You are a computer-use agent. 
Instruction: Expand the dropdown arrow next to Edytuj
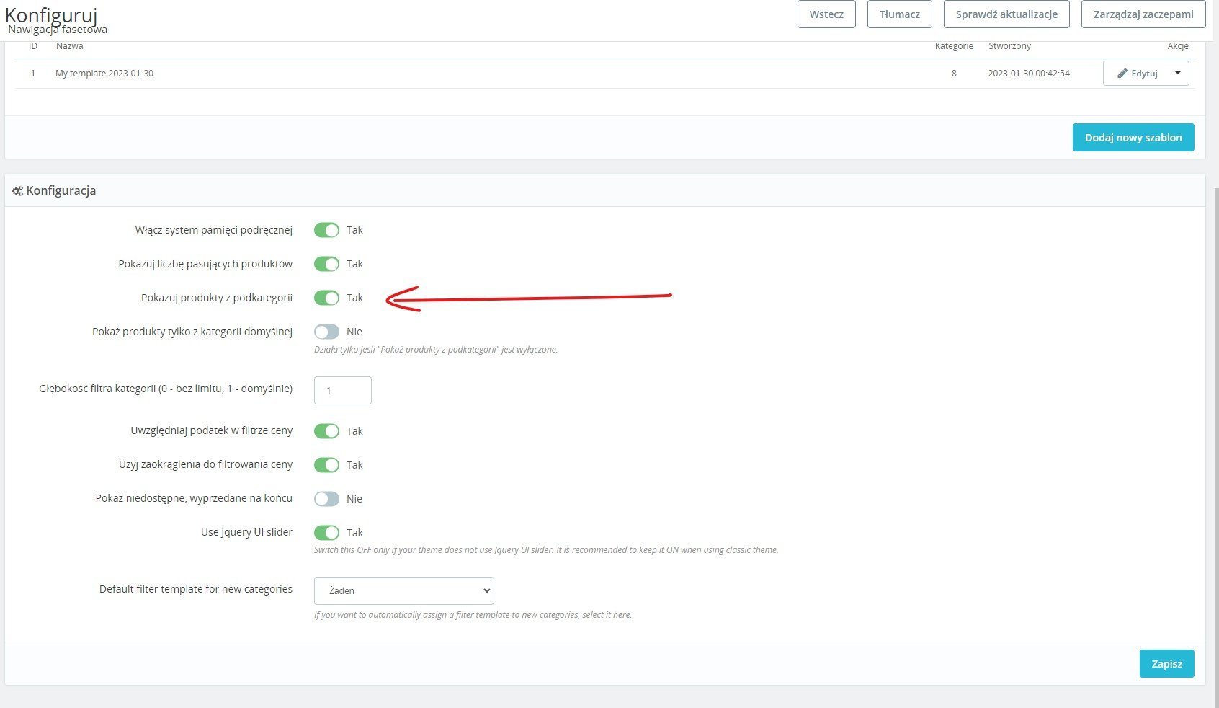[x=1178, y=74]
